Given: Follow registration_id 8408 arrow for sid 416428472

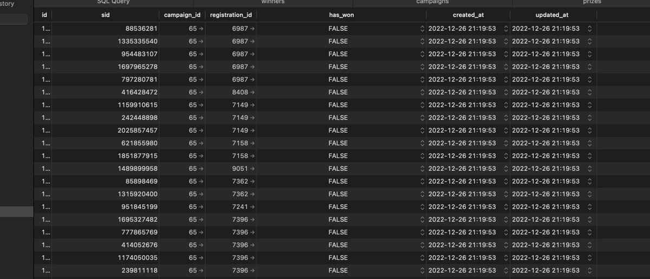Looking at the screenshot, I should [x=252, y=92].
